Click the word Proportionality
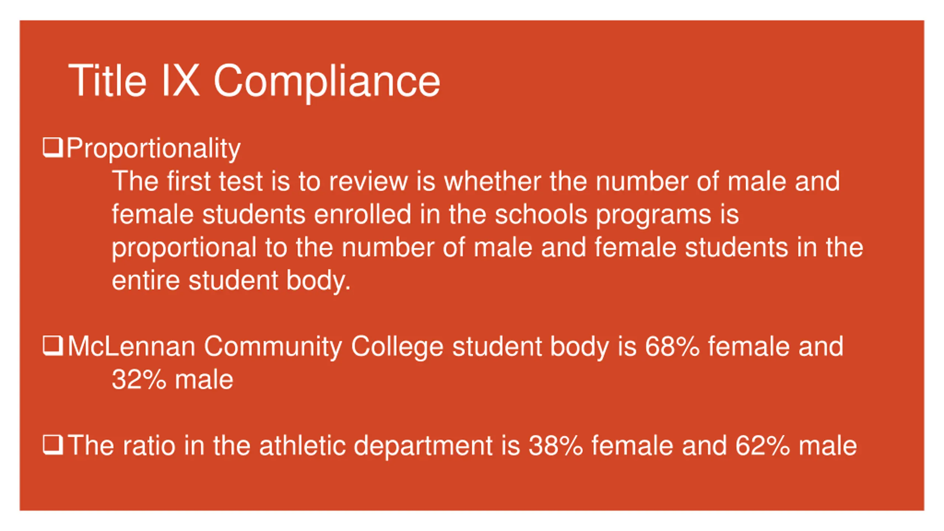Screen dimensions: 944x531 point(153,149)
